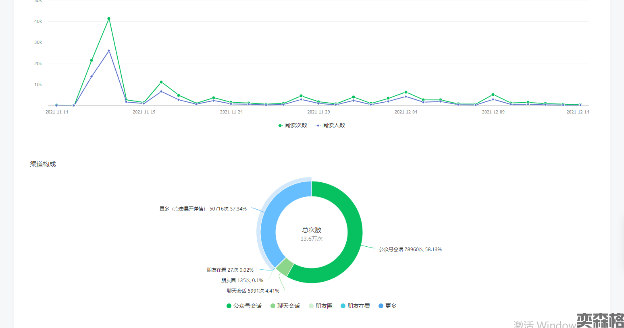Toggle the 阅读人数 line legend item
This screenshot has height=328, width=624.
[331, 126]
